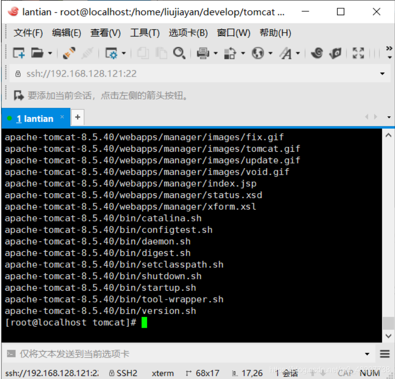The image size is (395, 379).
Task: Click the apache-tomcat-8.5.40/bin/catalina.sh line
Action: point(103,218)
